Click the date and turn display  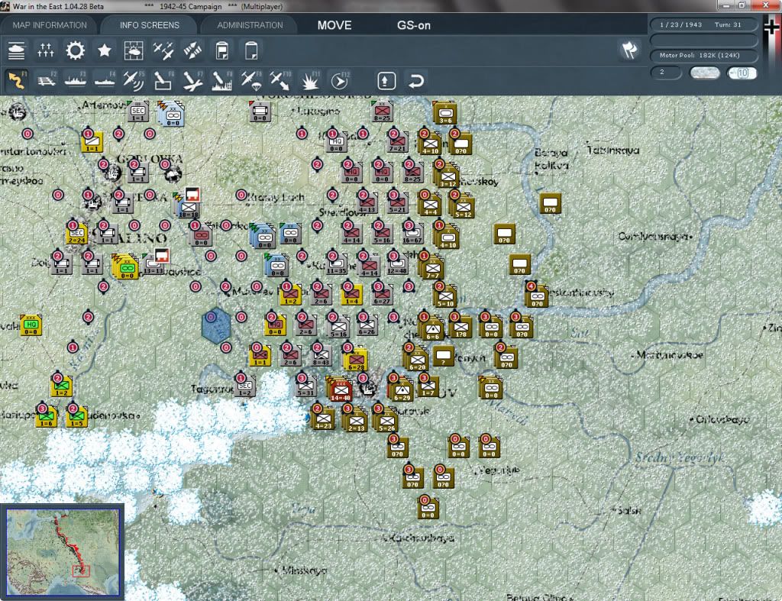[703, 24]
